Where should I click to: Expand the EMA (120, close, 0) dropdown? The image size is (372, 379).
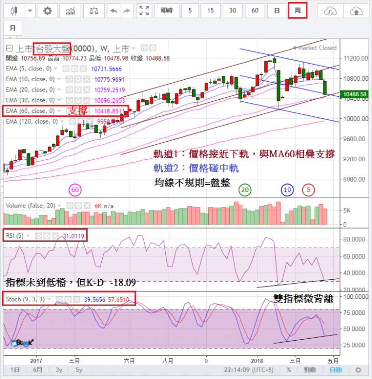click(62, 122)
